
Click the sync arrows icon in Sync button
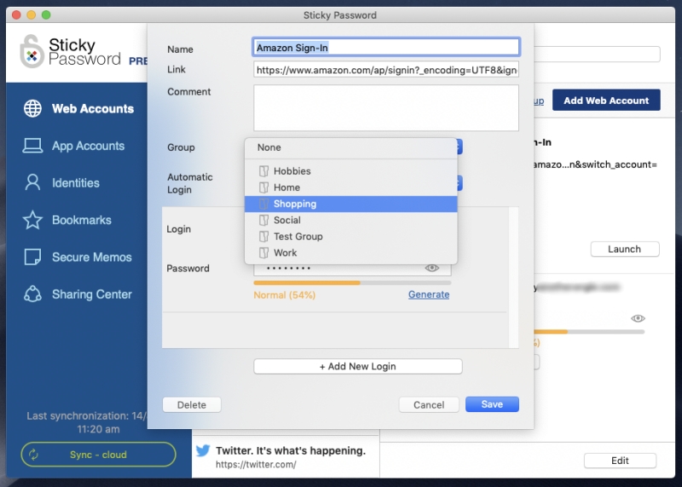tap(34, 455)
